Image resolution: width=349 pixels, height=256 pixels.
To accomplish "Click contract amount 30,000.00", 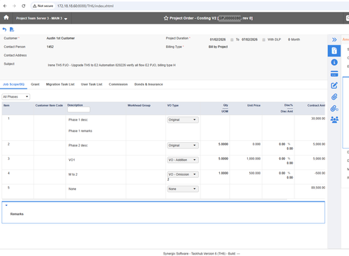I will pos(318,119).
